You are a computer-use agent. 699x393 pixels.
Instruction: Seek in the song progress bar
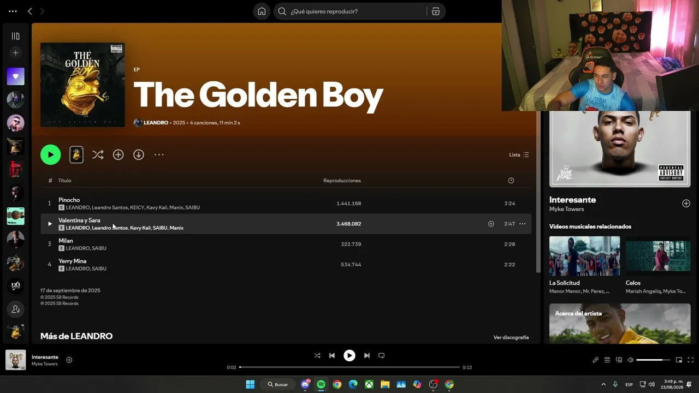(x=349, y=367)
